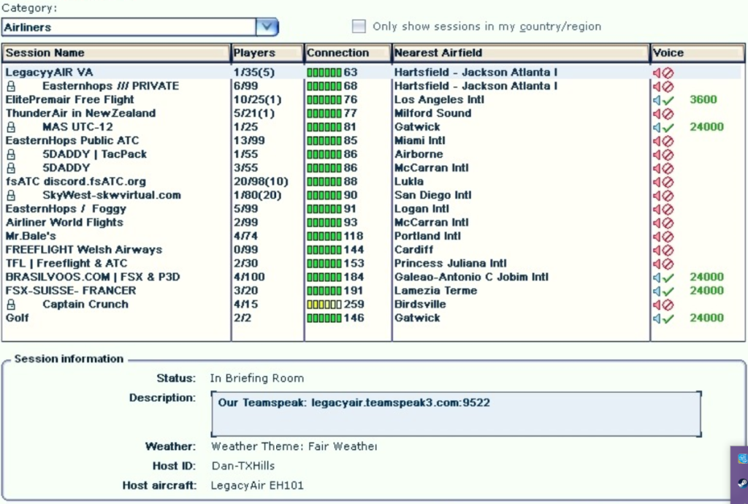Click lock icon next to Captain Crunch
Screen dimensions: 748x504
(x=11, y=304)
